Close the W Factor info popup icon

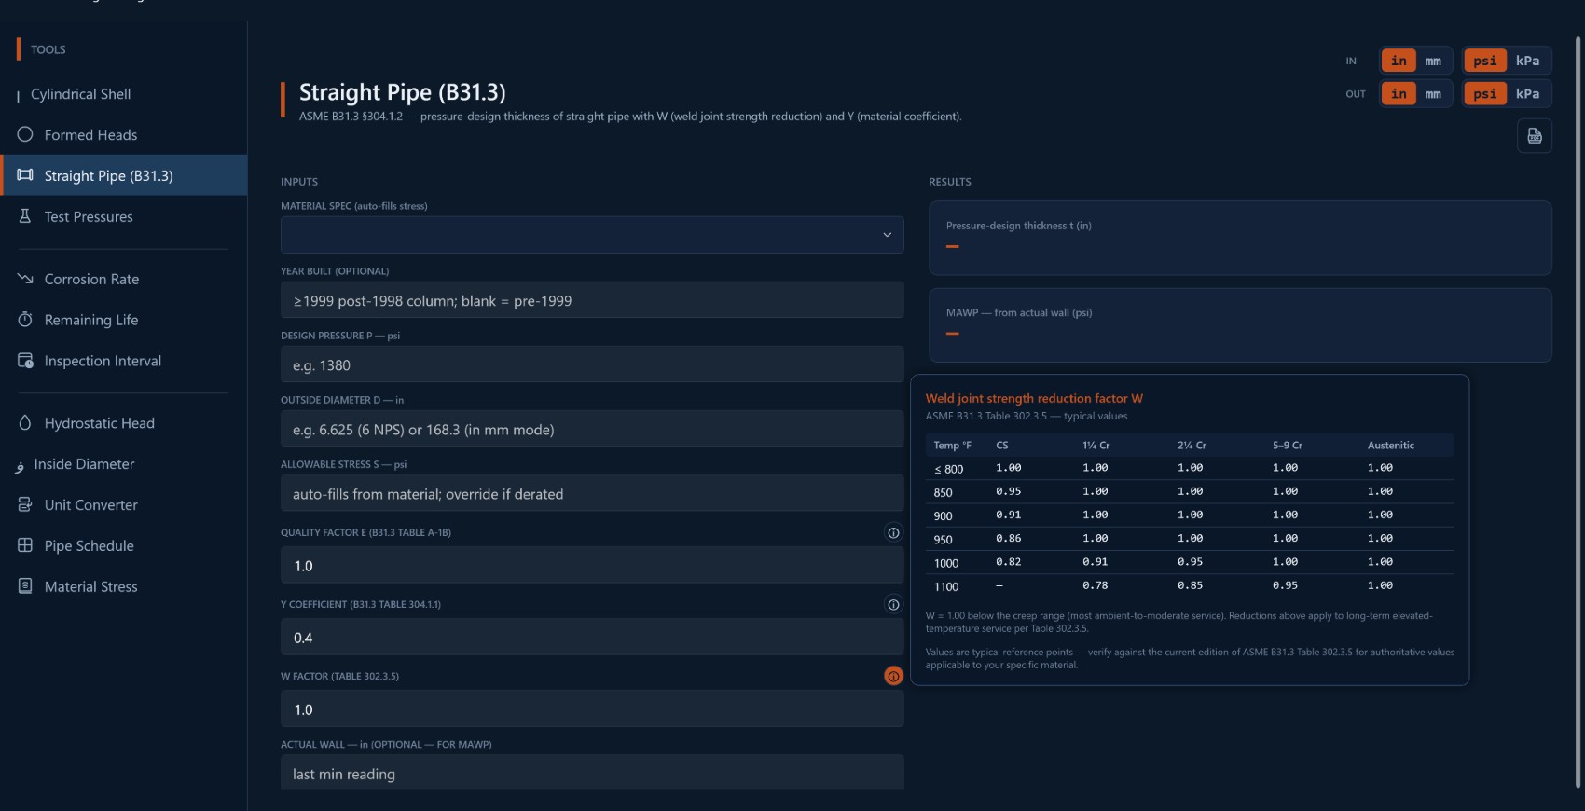[x=893, y=676]
